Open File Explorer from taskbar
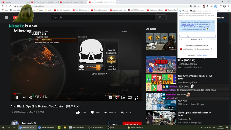 click(65, 128)
